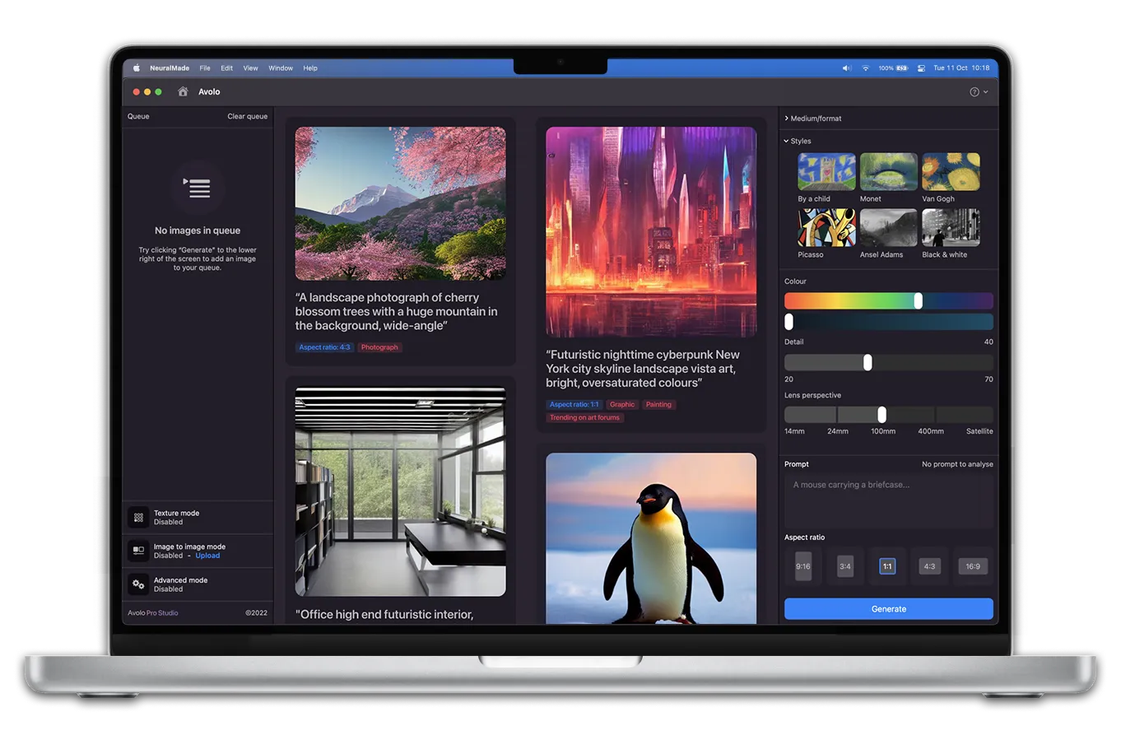Open the help question mark icon

pos(974,92)
